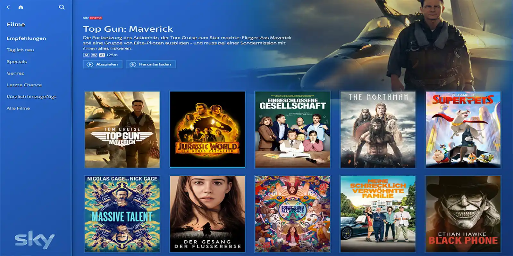Viewport: 513px width, 256px height.
Task: Download movie with Herunterladen button
Action: tap(151, 64)
